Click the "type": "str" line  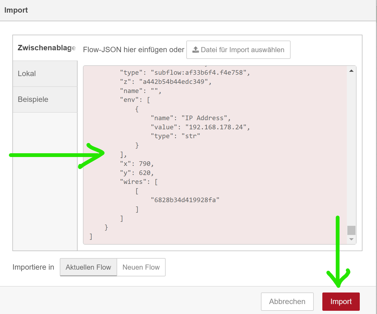[x=176, y=136]
